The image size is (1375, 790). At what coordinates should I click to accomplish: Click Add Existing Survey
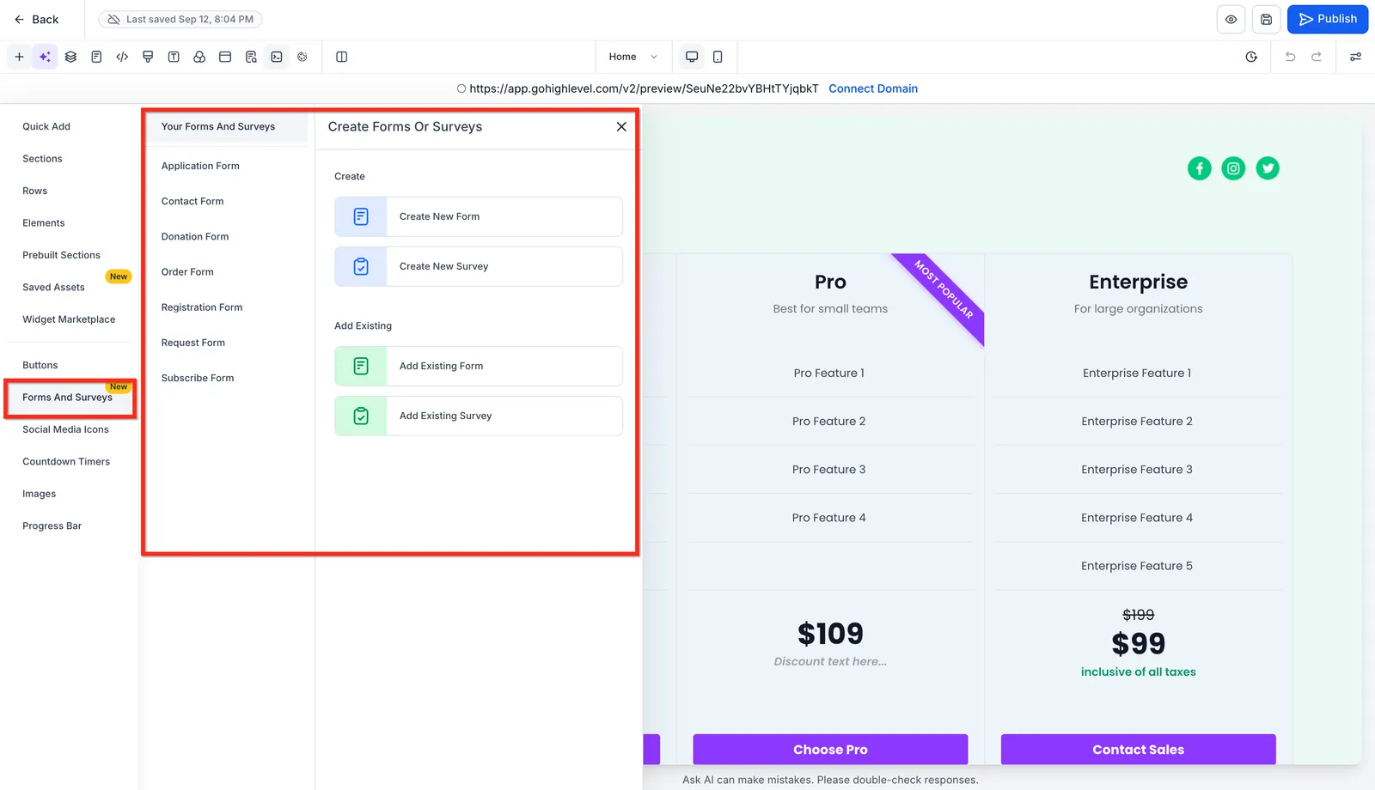[479, 416]
